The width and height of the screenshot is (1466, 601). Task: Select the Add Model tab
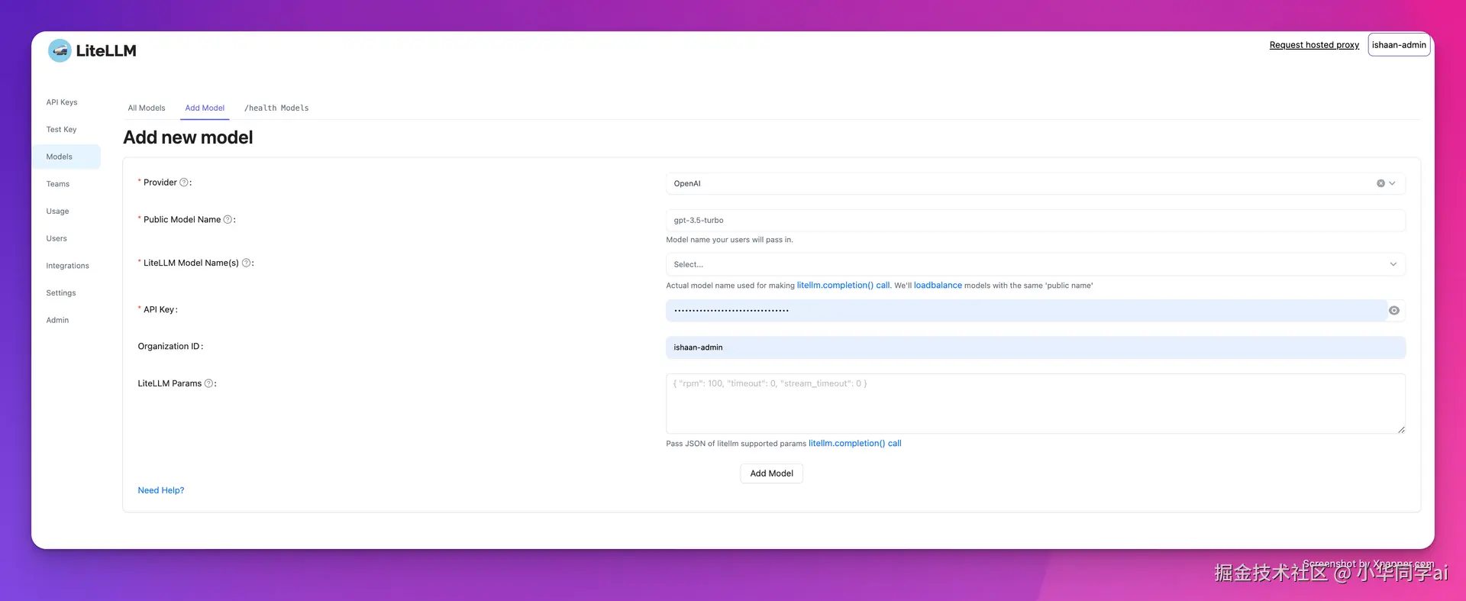[205, 108]
